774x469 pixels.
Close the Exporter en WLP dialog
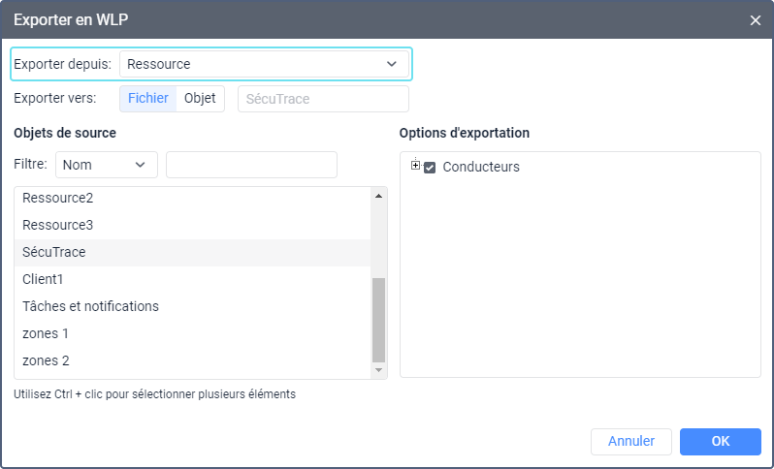click(x=756, y=19)
